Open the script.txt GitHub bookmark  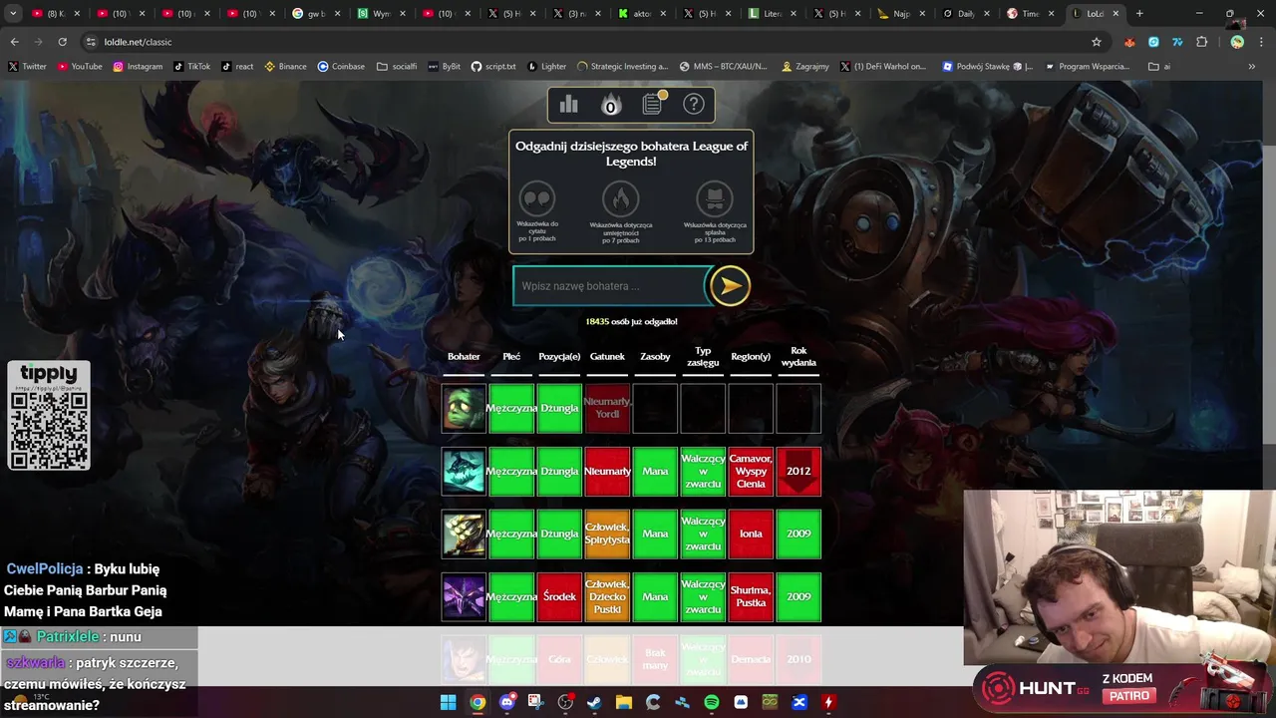click(493, 66)
